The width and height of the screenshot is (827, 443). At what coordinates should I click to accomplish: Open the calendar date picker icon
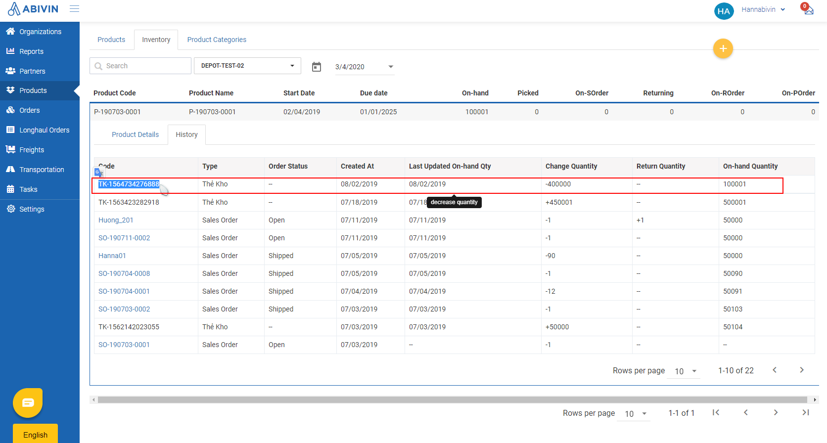[317, 67]
